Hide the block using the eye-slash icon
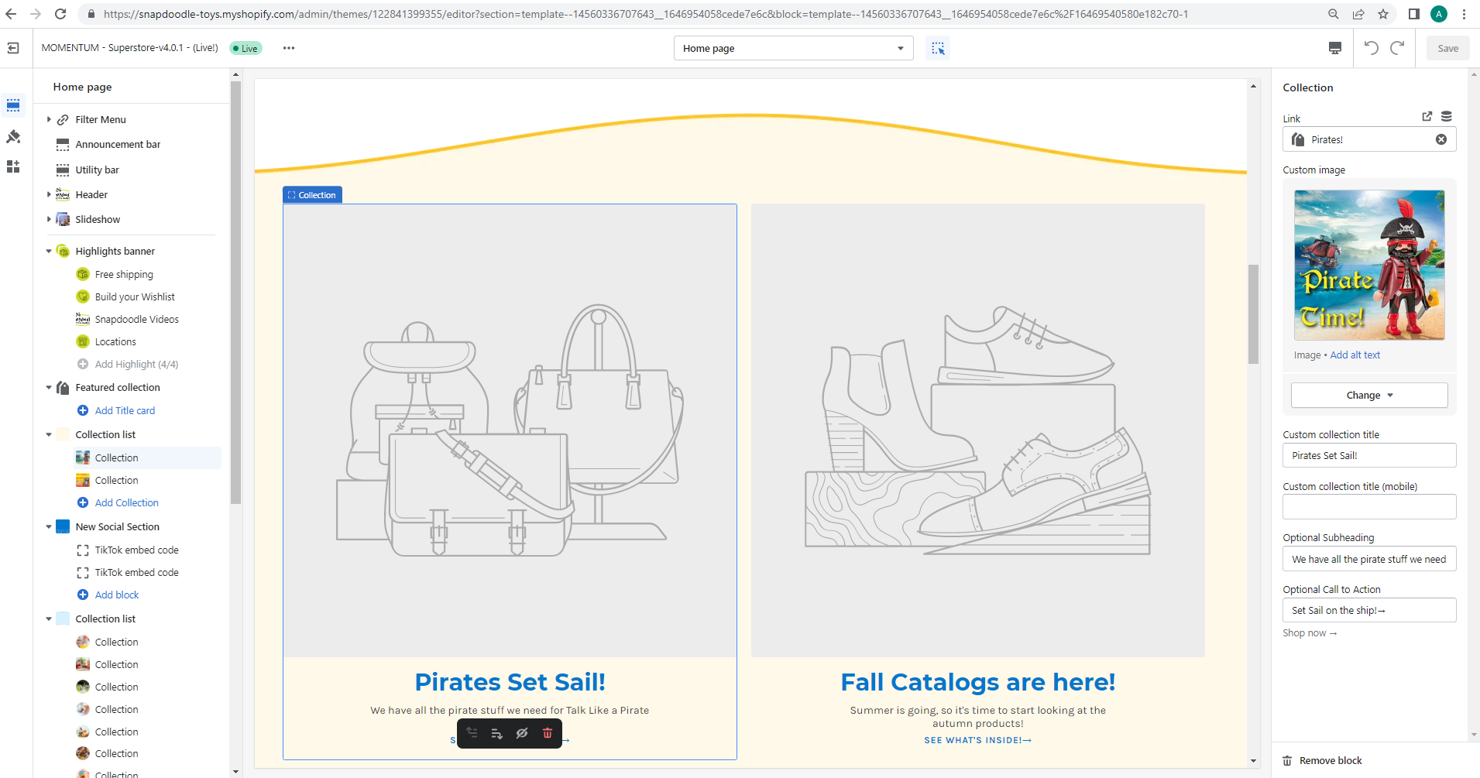 coord(522,733)
